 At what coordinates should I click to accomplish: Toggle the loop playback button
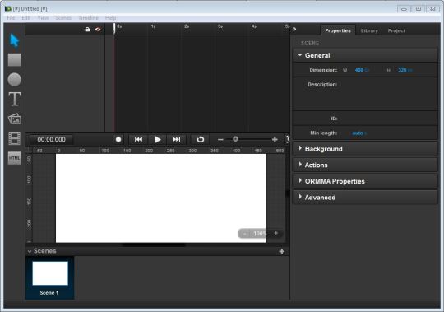click(200, 139)
